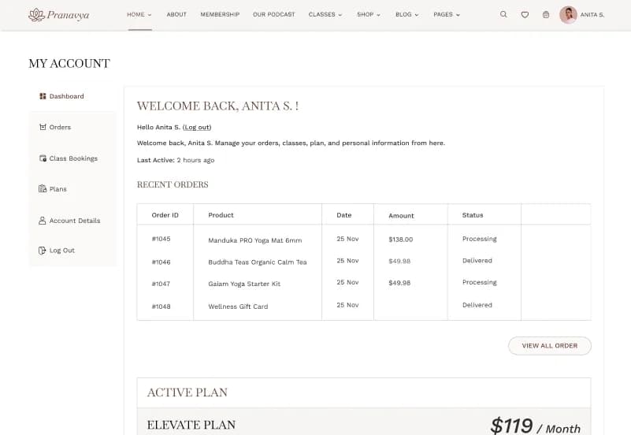Click the Recent Orders heading

tap(173, 184)
